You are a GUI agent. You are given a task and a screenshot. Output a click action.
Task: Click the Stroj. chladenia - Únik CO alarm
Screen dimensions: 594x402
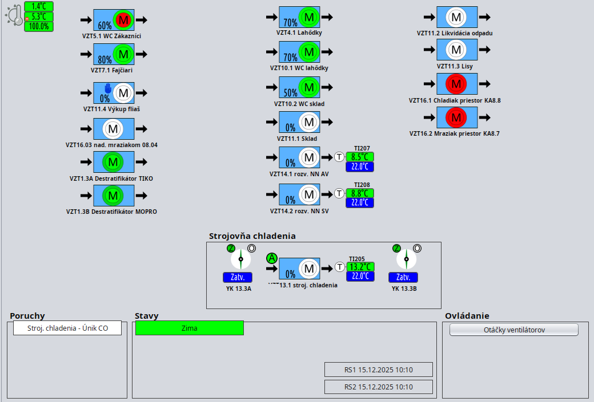click(67, 328)
